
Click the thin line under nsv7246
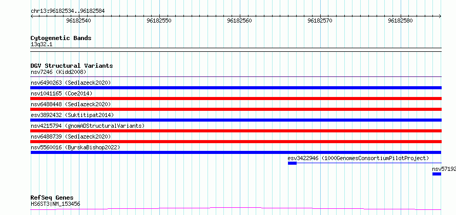[236, 76]
